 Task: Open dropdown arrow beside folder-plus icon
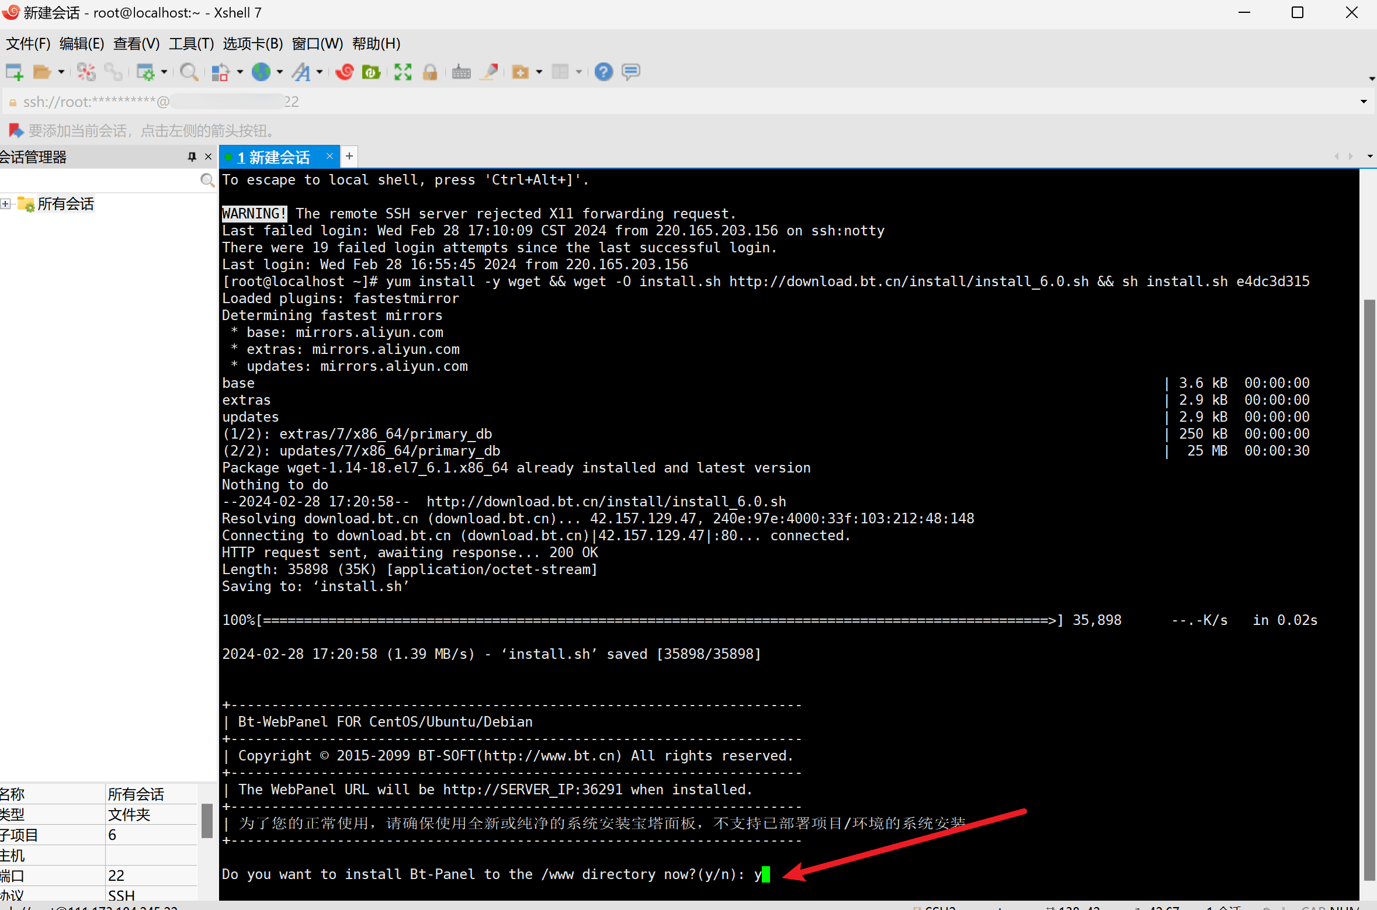539,72
